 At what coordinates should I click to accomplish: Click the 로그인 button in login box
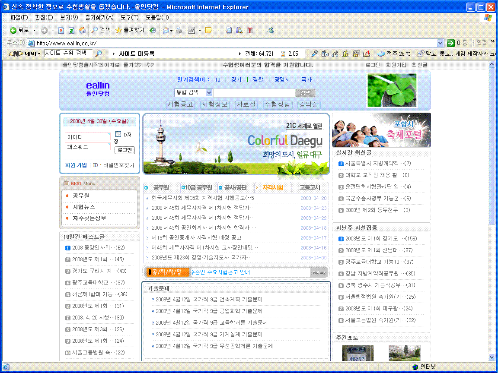coord(124,150)
